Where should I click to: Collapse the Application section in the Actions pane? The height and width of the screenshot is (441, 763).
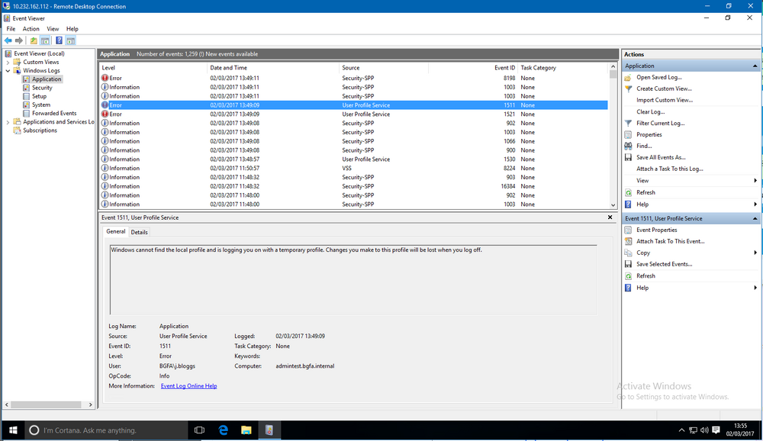click(755, 66)
